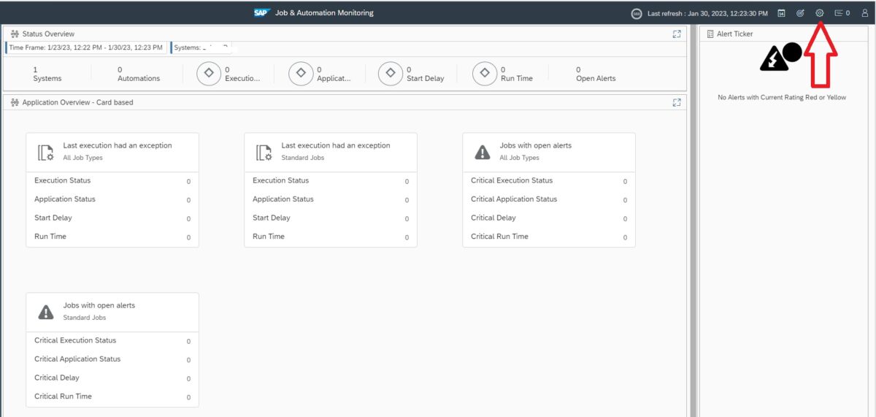Click the Status Overview hierarchy icon

pyautogui.click(x=15, y=34)
